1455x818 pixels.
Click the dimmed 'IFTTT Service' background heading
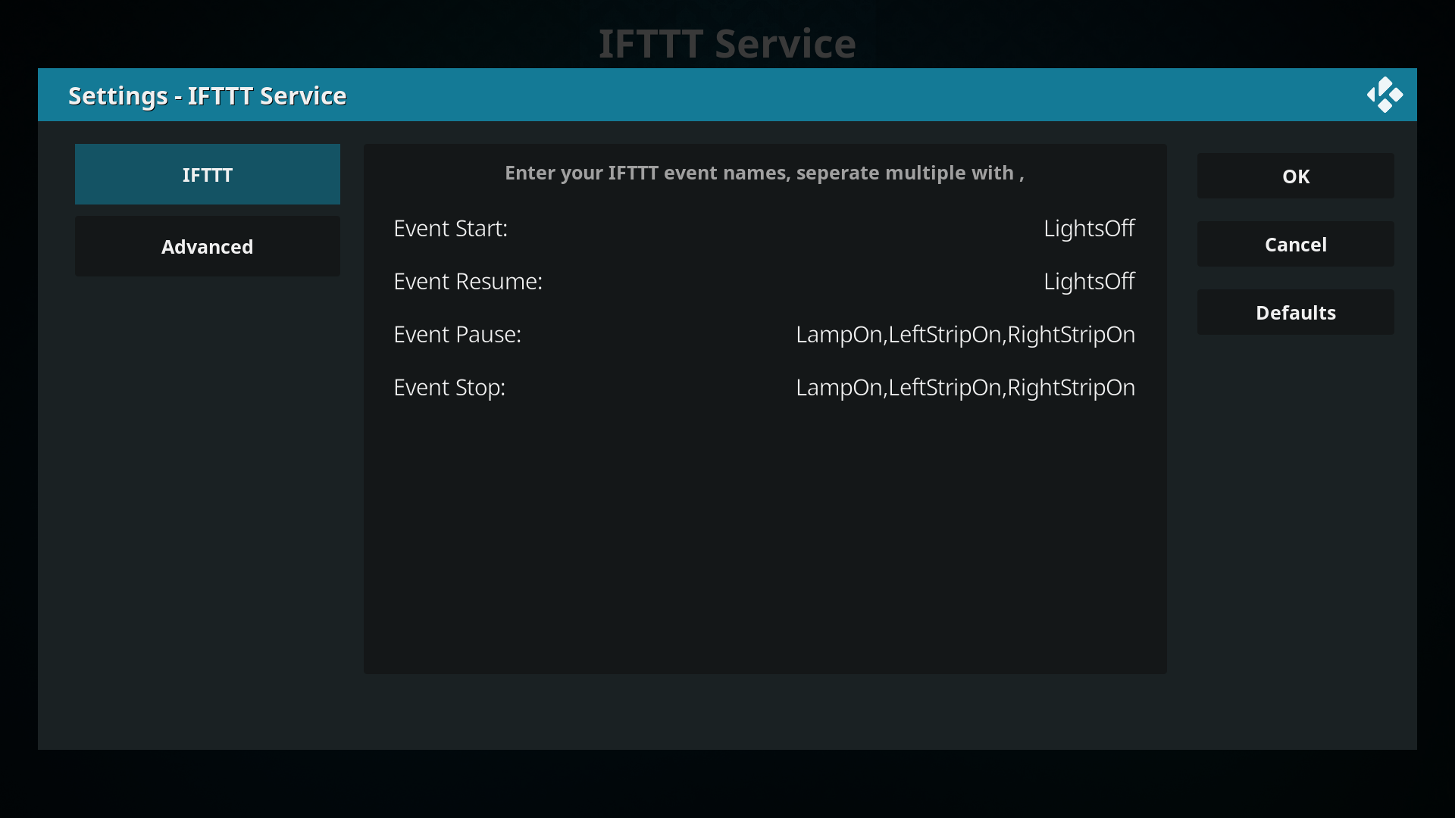click(x=727, y=44)
